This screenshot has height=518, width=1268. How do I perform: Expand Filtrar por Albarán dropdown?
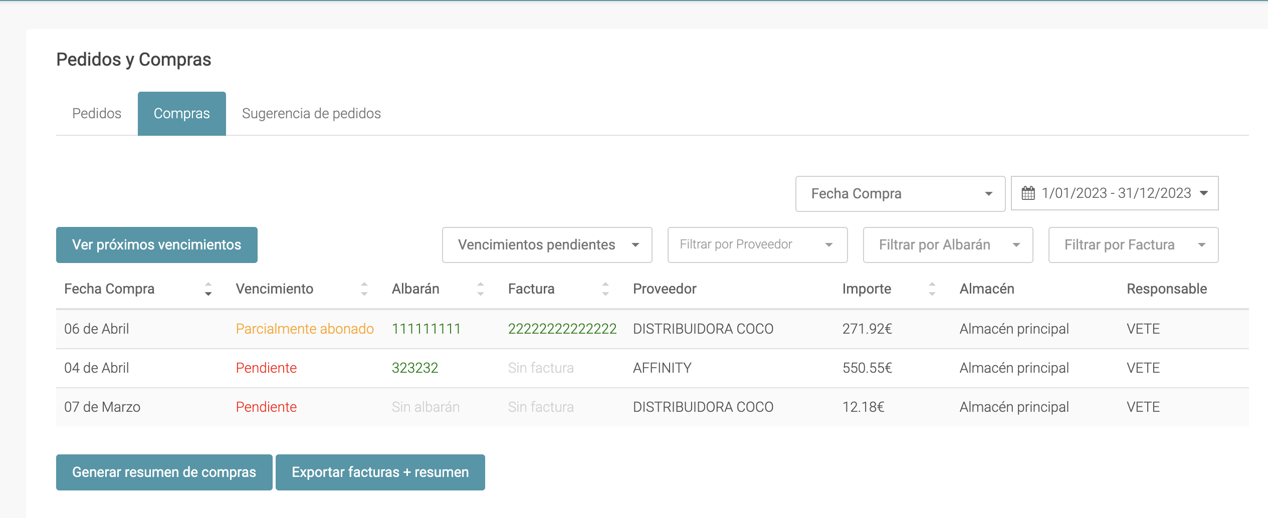(947, 245)
